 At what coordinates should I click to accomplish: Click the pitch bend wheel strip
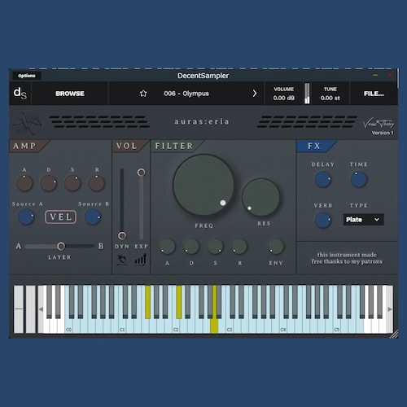(19, 309)
